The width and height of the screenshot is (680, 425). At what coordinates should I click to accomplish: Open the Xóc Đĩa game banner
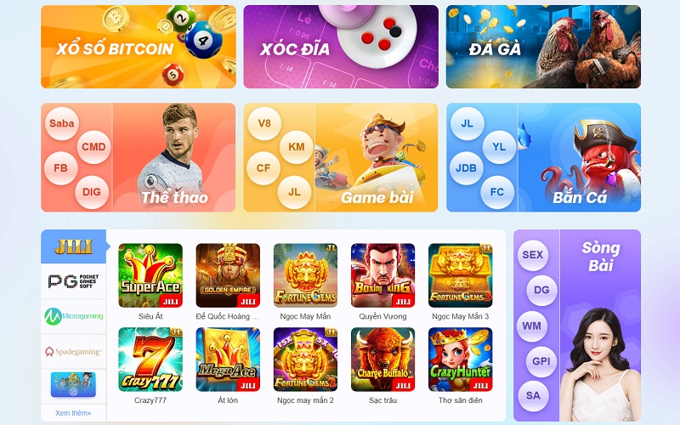click(x=341, y=47)
